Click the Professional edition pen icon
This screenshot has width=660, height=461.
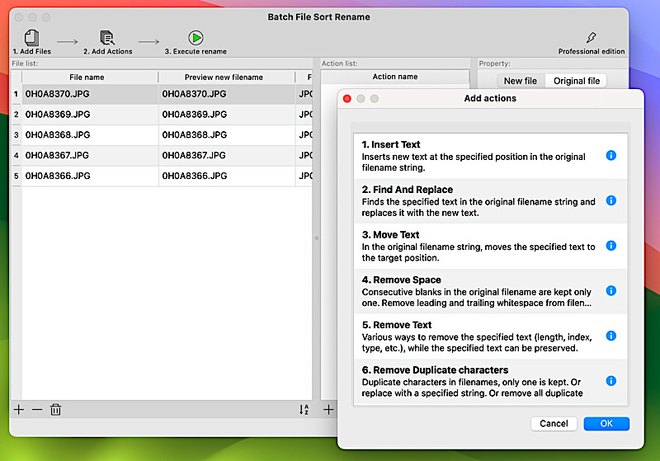[591, 38]
